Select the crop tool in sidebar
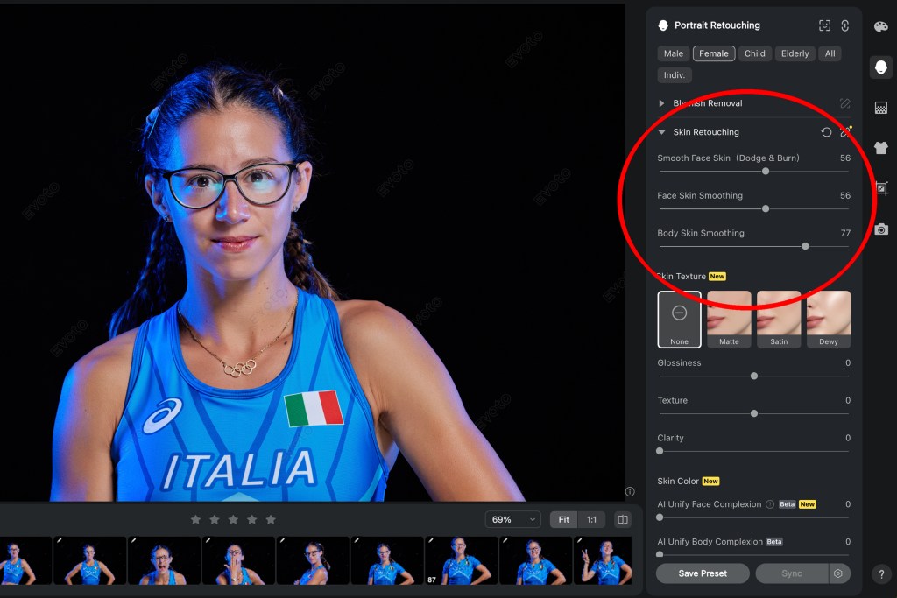Screen dimensions: 897x598 point(880,188)
